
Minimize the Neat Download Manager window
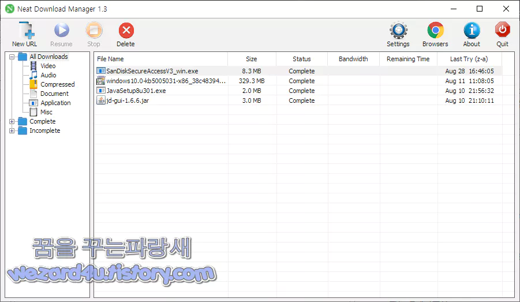point(454,9)
